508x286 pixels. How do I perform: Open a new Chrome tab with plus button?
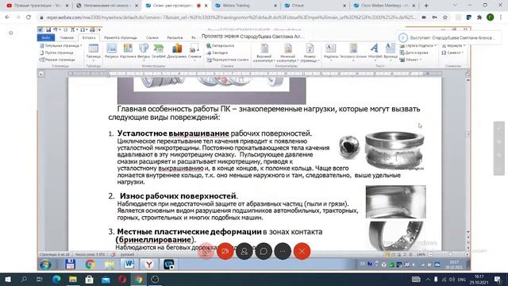click(426, 6)
